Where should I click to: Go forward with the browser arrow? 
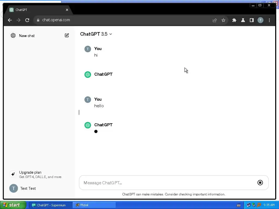click(19, 20)
